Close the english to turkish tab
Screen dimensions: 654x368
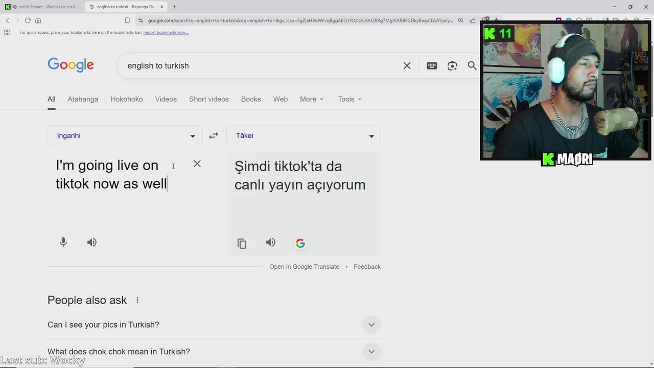tap(162, 7)
